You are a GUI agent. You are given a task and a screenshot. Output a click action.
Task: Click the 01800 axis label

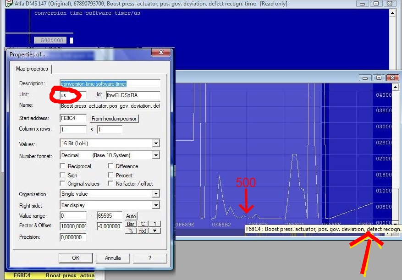(x=384, y=175)
